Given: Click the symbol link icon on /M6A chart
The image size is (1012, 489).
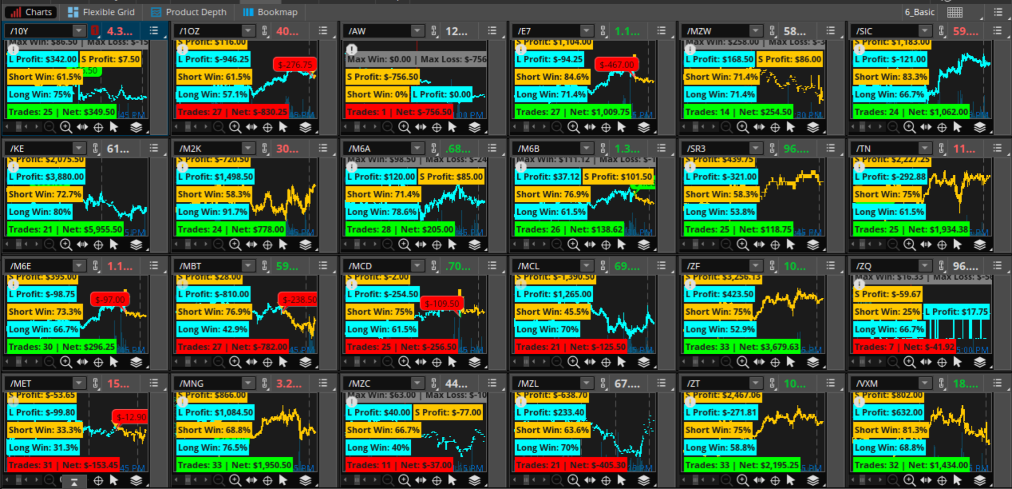Looking at the screenshot, I should pyautogui.click(x=434, y=148).
